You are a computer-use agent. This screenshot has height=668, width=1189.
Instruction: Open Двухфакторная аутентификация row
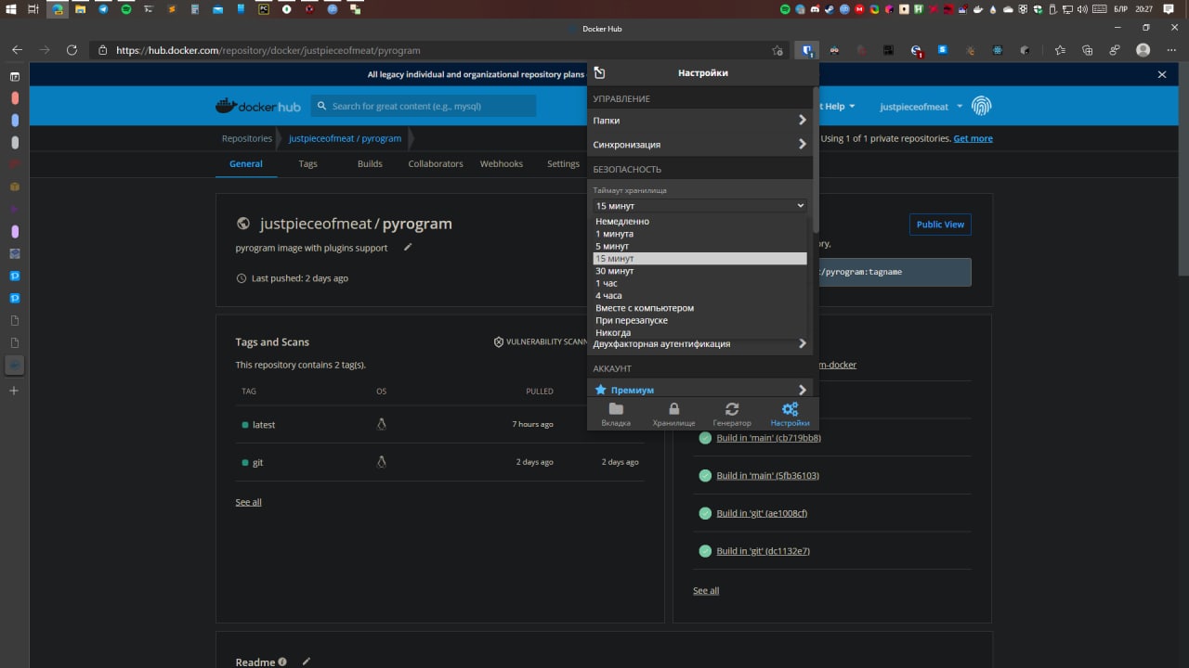(700, 343)
